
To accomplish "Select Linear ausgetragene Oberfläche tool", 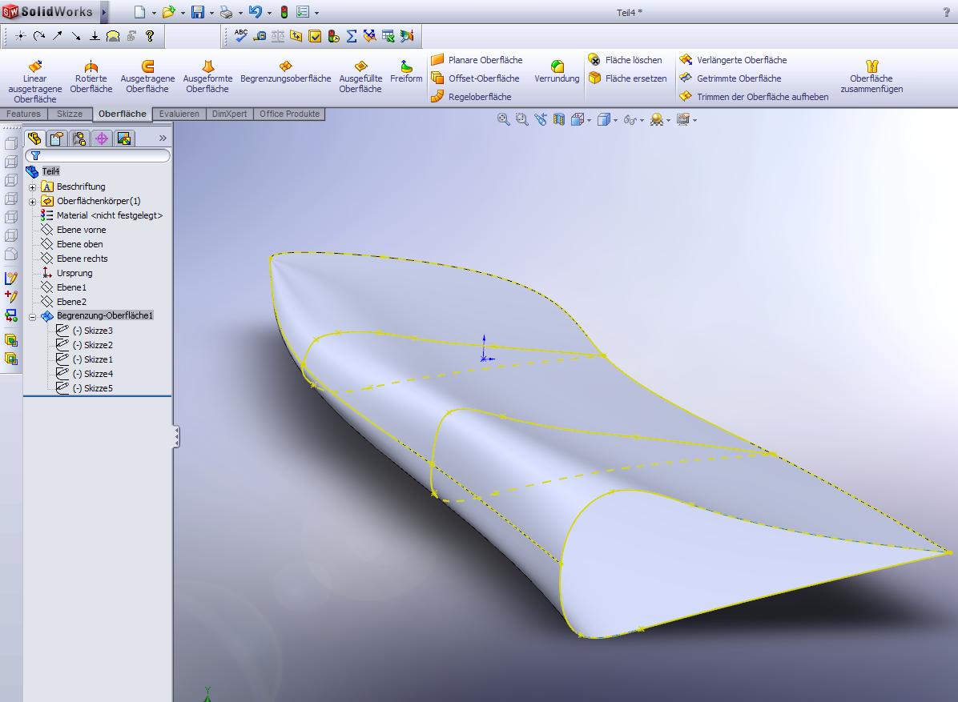I will 34,81.
